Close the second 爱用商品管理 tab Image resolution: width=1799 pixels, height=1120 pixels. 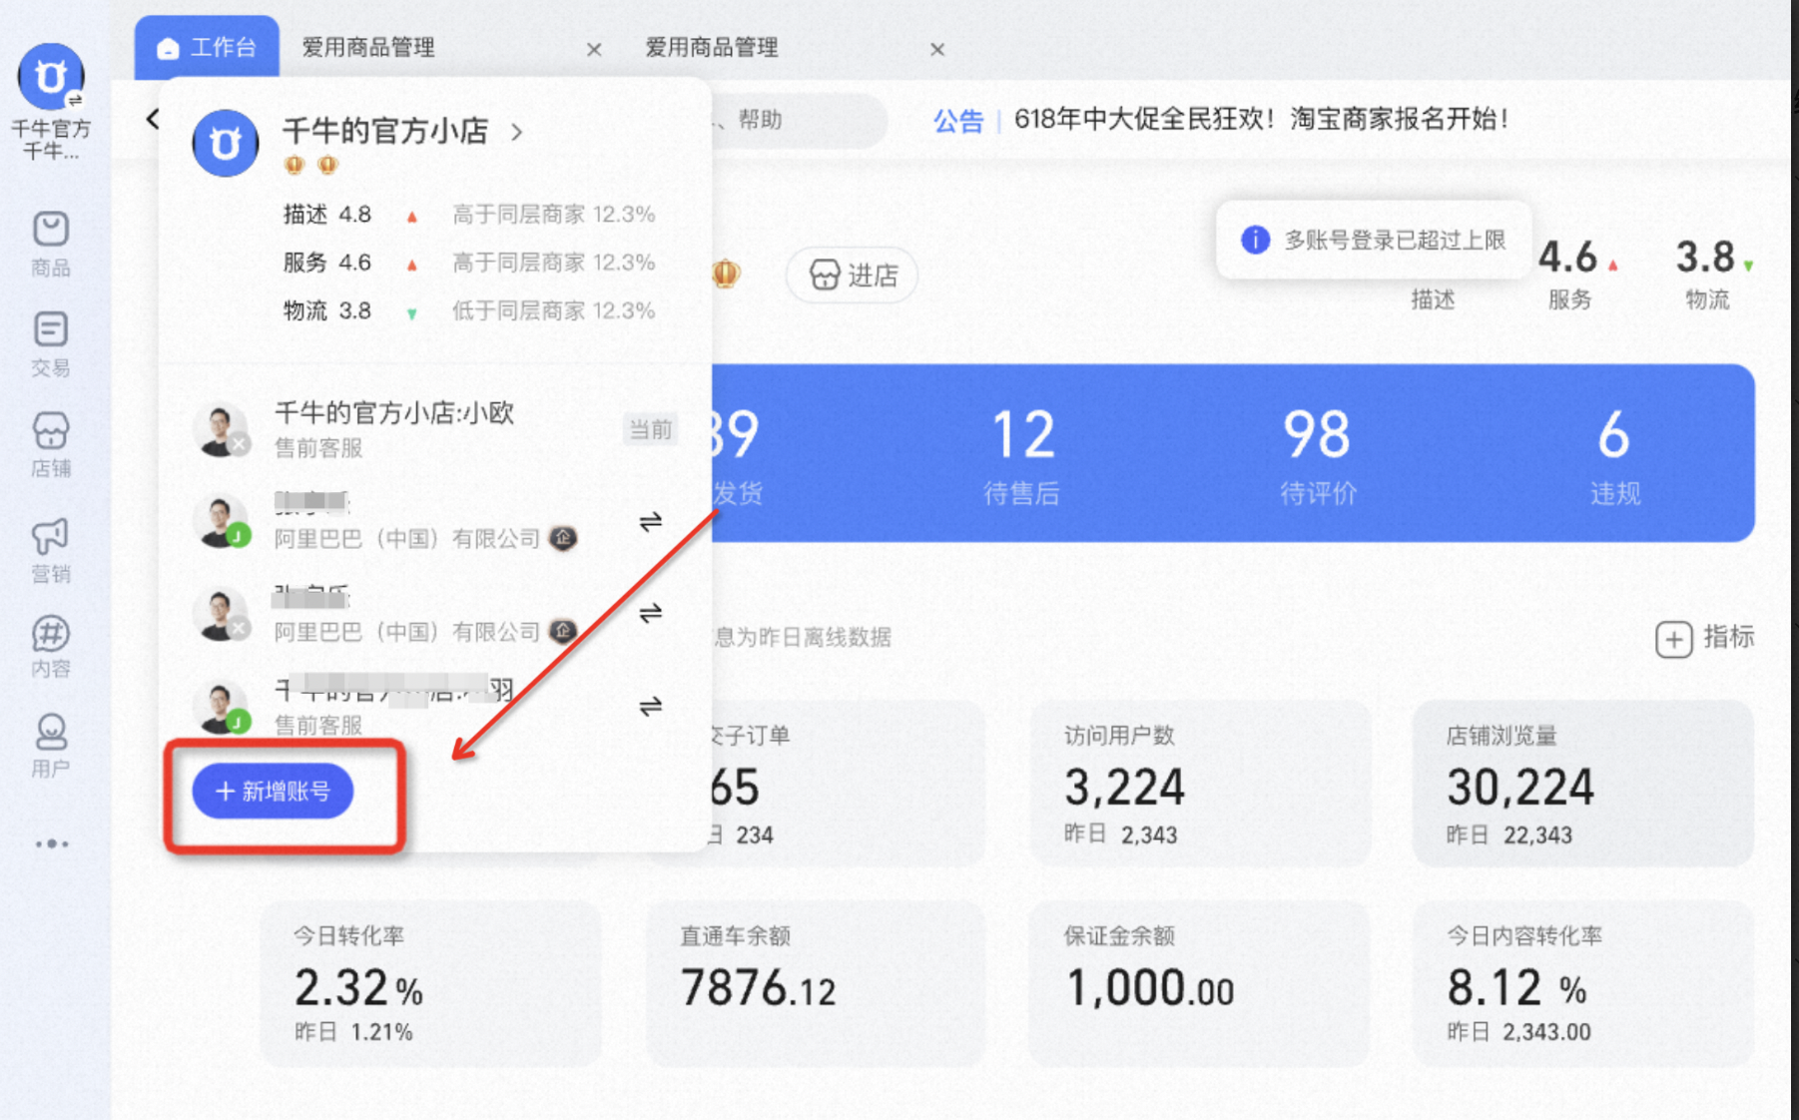tap(937, 49)
